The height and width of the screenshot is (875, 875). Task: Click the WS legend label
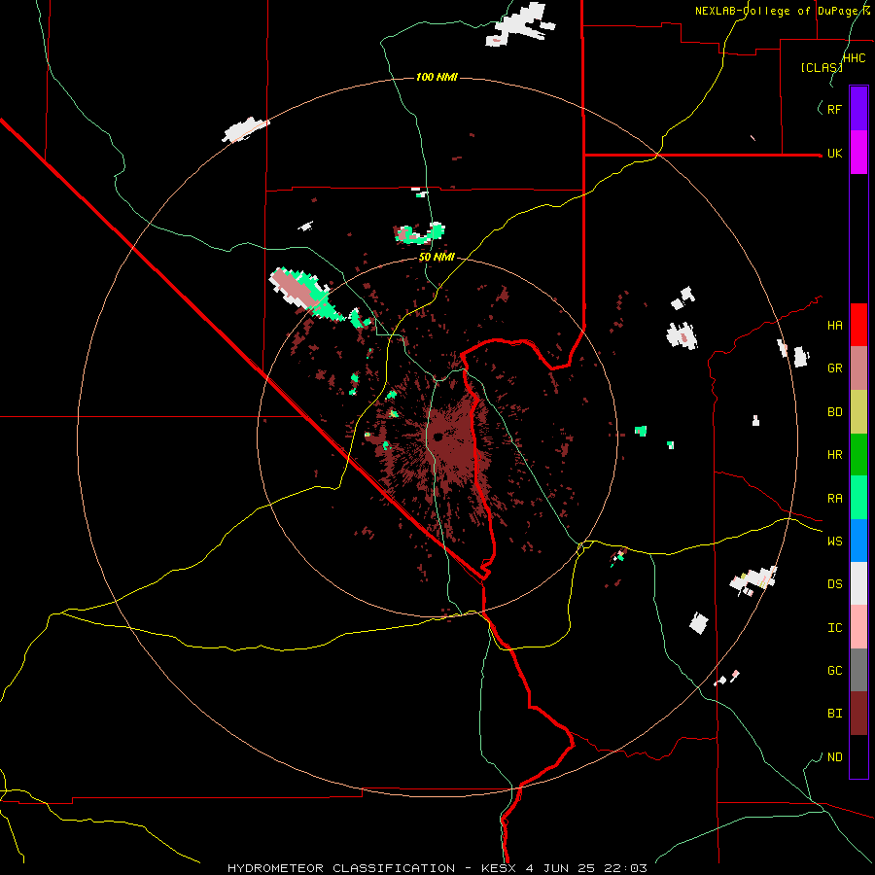(x=834, y=541)
